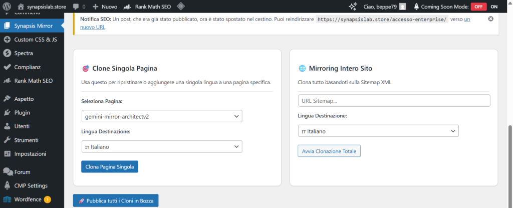The width and height of the screenshot is (513, 208).
Task: Click the beppe79 user avatar
Action: 402,7
